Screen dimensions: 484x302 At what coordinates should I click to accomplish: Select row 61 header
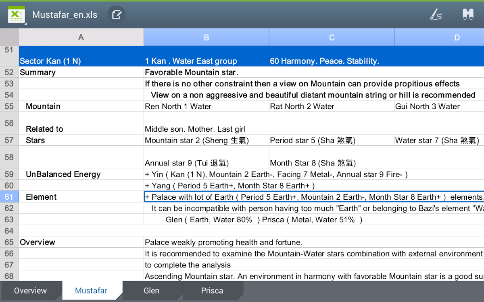(9, 197)
